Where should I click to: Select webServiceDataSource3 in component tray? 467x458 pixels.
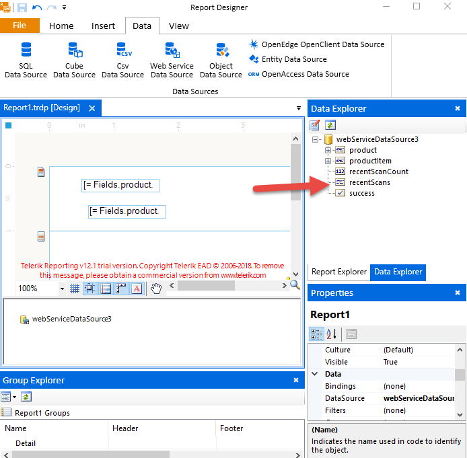pyautogui.click(x=66, y=319)
